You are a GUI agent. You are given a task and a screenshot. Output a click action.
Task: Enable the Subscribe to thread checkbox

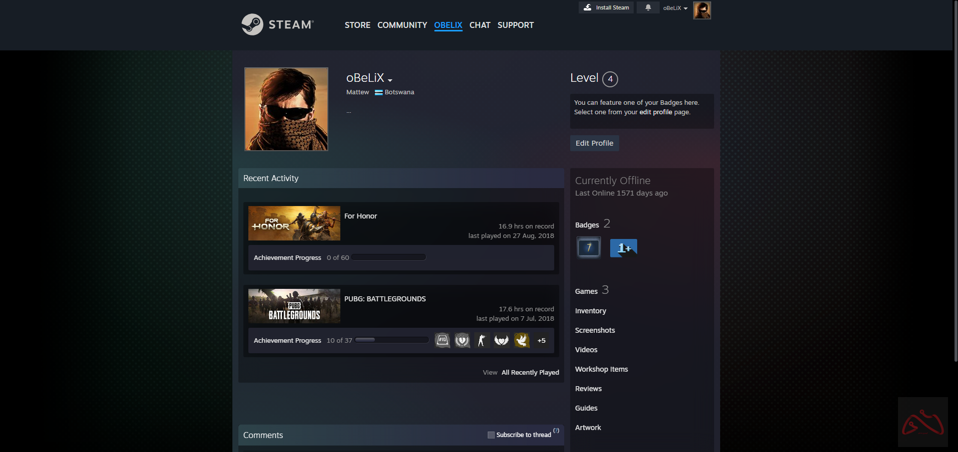[x=491, y=435]
